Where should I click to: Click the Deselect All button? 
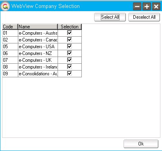[144, 17]
